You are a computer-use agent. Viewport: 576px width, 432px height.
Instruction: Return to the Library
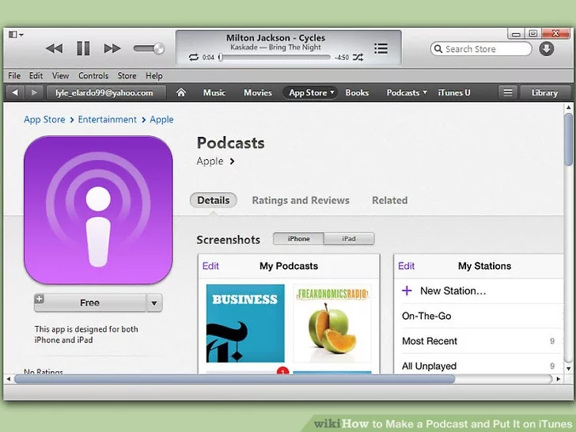click(x=545, y=93)
